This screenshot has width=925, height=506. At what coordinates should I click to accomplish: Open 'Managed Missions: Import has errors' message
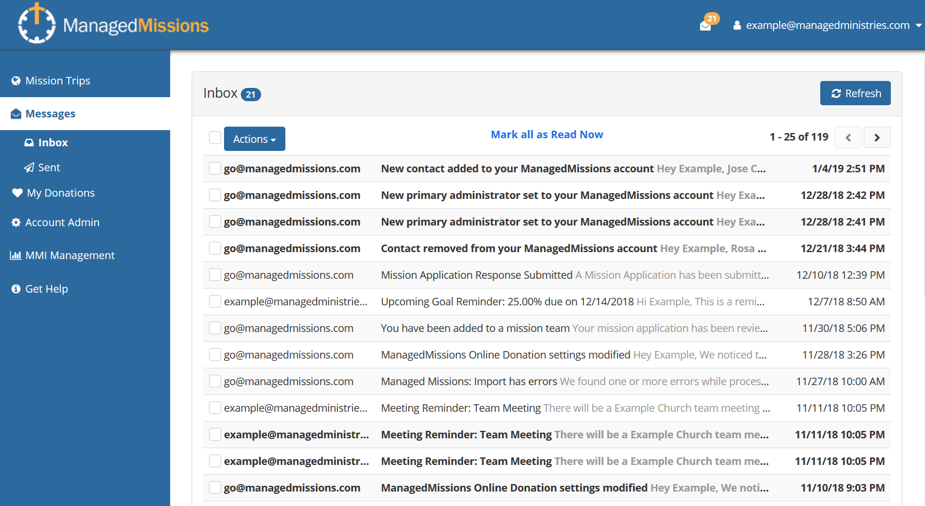[x=469, y=382]
